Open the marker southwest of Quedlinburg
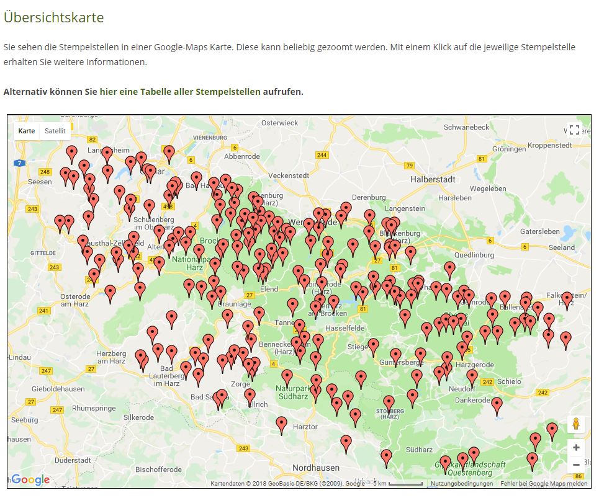Screen dimensions: 599x498 (x=449, y=269)
